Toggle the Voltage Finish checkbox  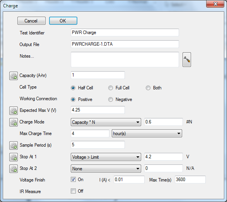pyautogui.click(x=73, y=180)
